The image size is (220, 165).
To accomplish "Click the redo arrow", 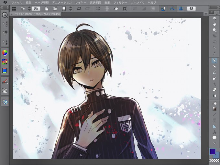I will coord(88,9).
